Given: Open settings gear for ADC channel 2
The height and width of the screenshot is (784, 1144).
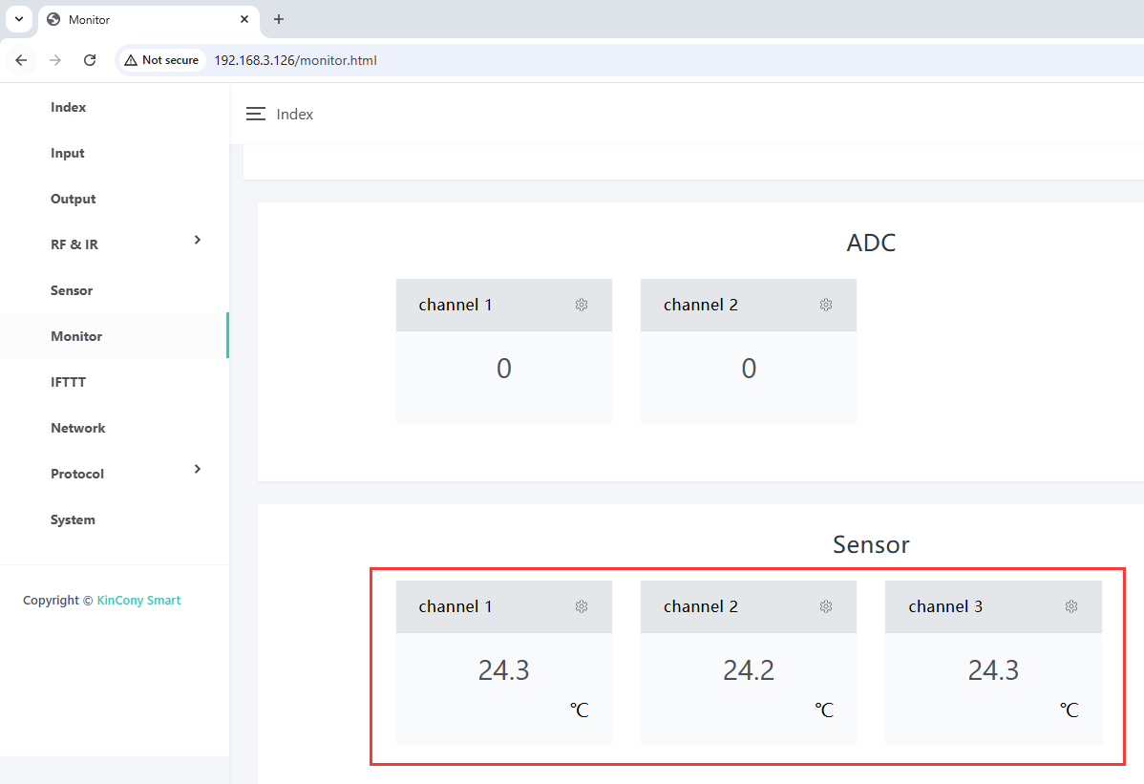Looking at the screenshot, I should point(826,305).
